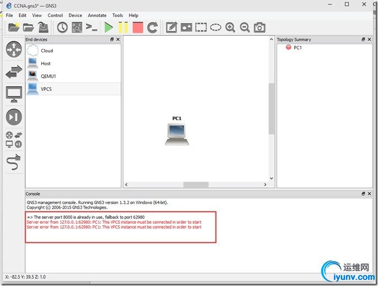This screenshot has width=378, height=286.
Task: Toggle show interface labels icon
Action: click(77, 27)
